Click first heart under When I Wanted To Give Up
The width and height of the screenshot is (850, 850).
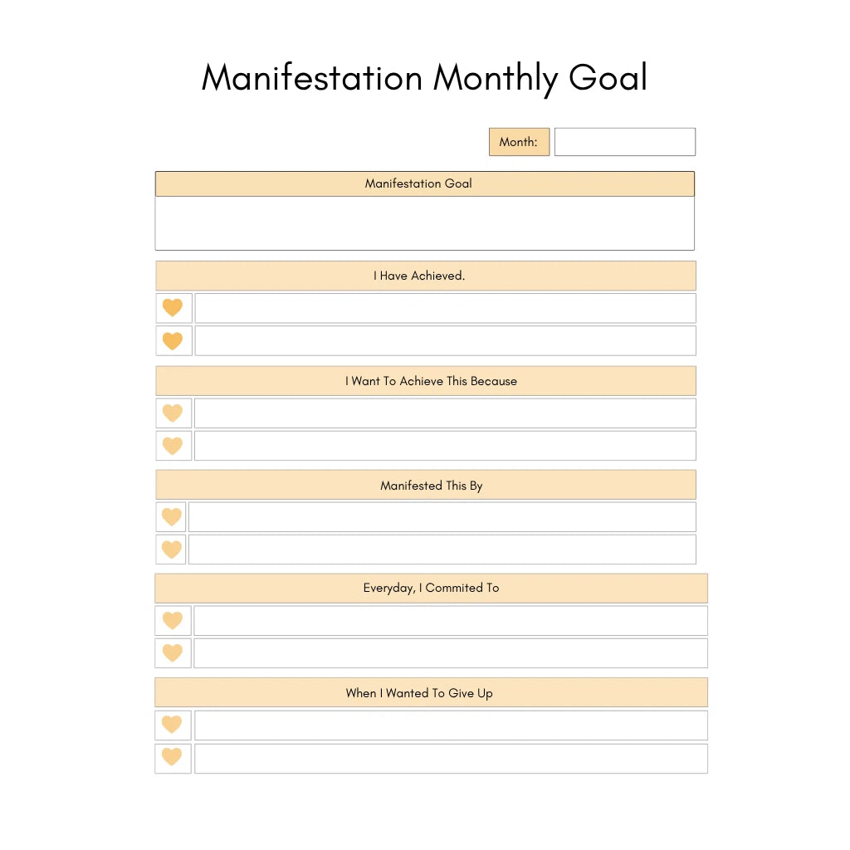click(172, 725)
